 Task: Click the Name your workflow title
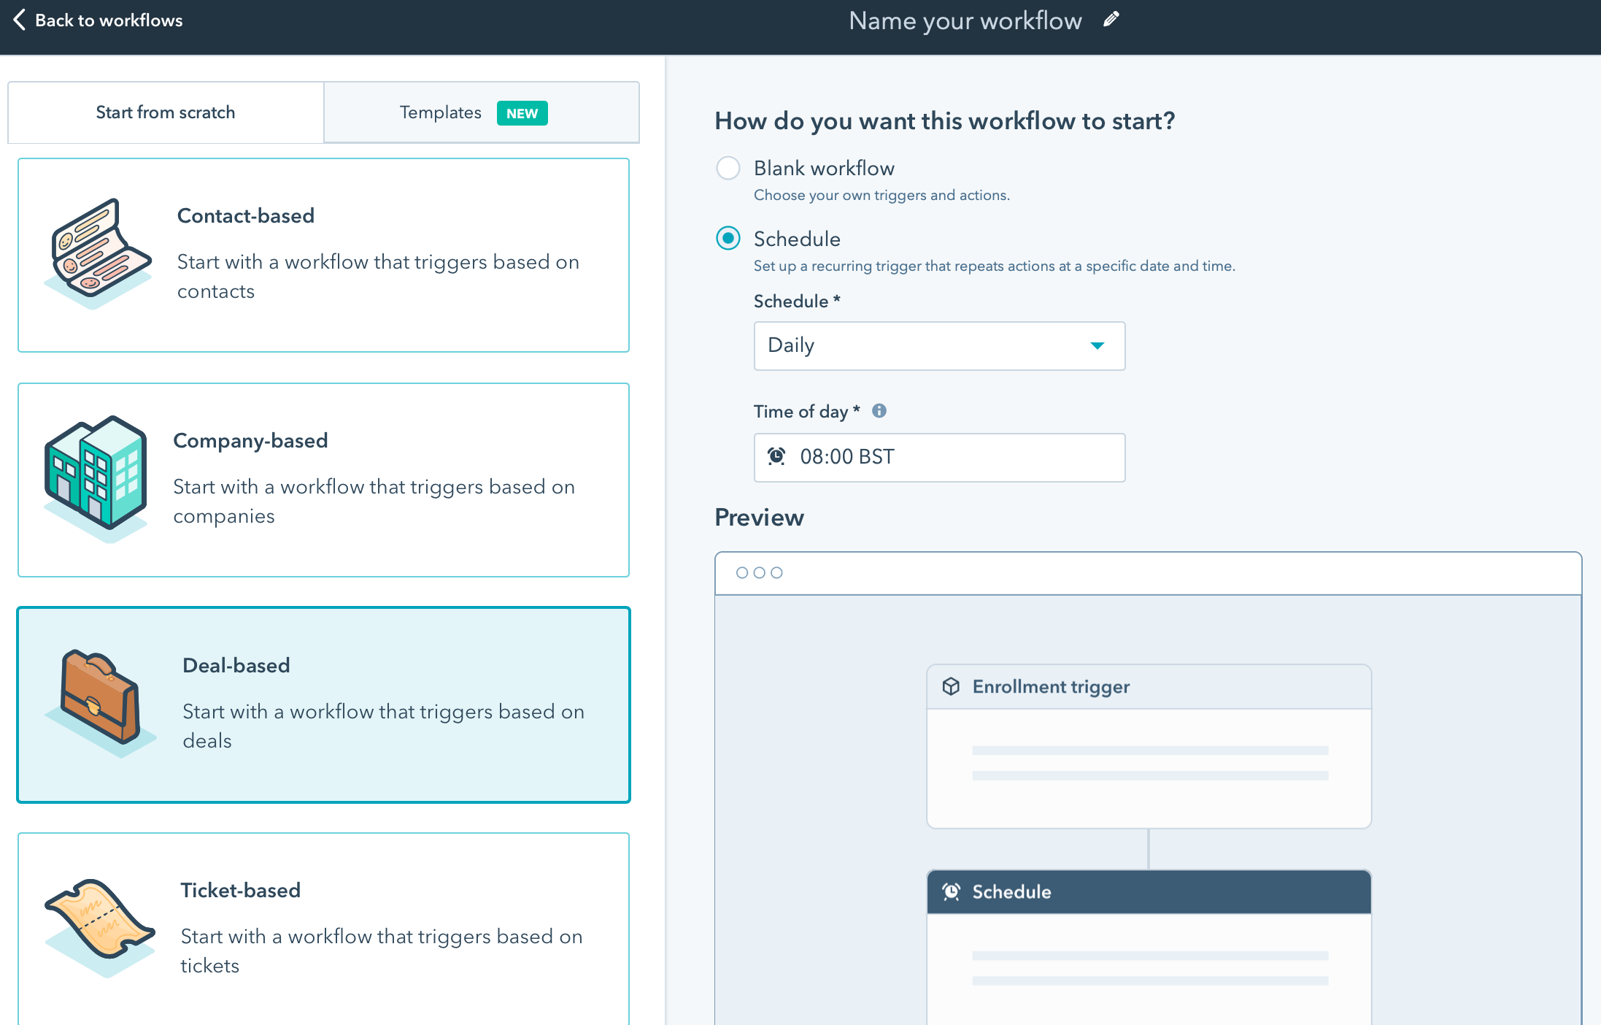(x=965, y=20)
